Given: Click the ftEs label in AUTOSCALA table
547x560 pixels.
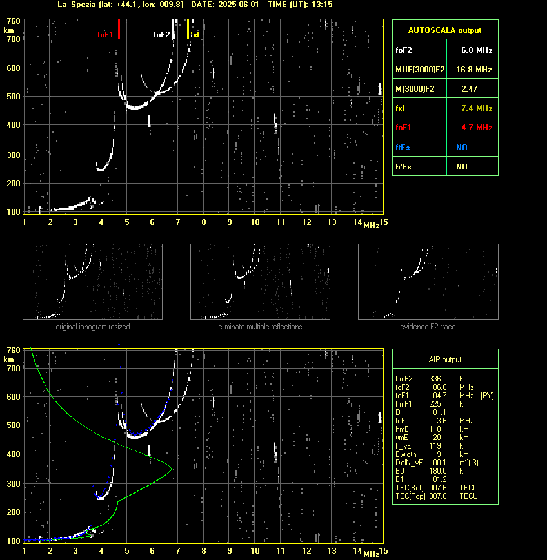Looking at the screenshot, I should point(403,147).
